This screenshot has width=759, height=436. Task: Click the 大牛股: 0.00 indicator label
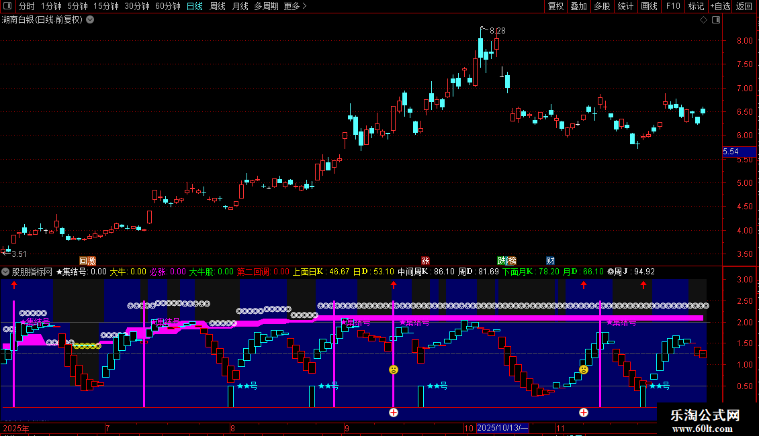click(211, 272)
